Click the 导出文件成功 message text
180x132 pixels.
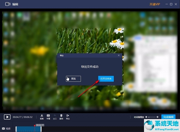(x=90, y=67)
